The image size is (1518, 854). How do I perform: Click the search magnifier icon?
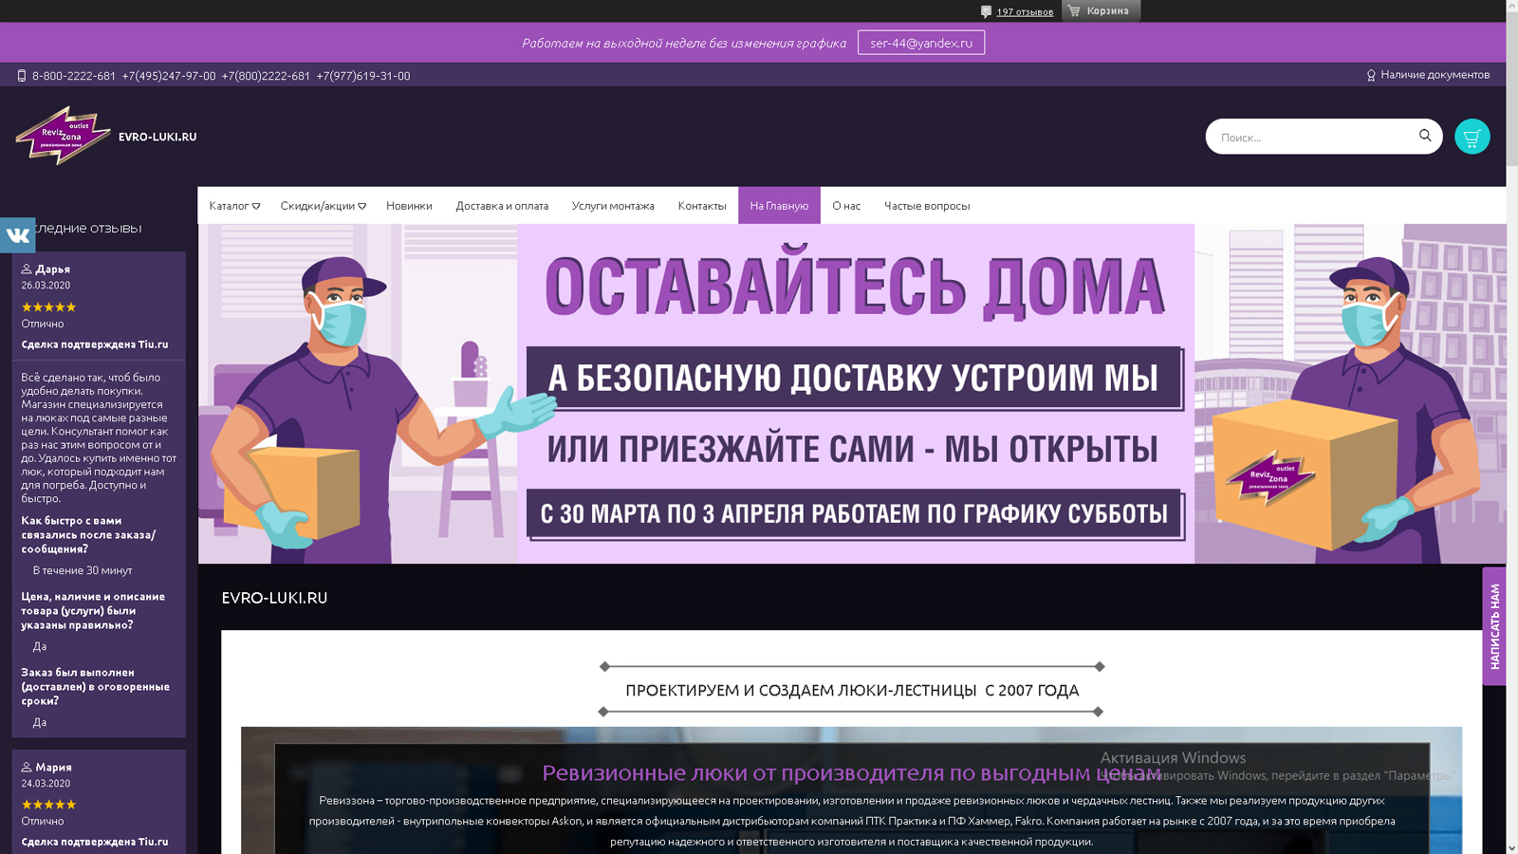1424,136
